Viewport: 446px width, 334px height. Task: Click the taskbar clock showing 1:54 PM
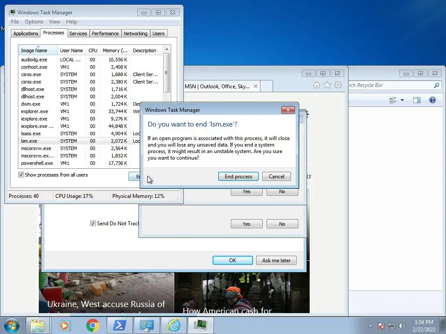coord(424,326)
